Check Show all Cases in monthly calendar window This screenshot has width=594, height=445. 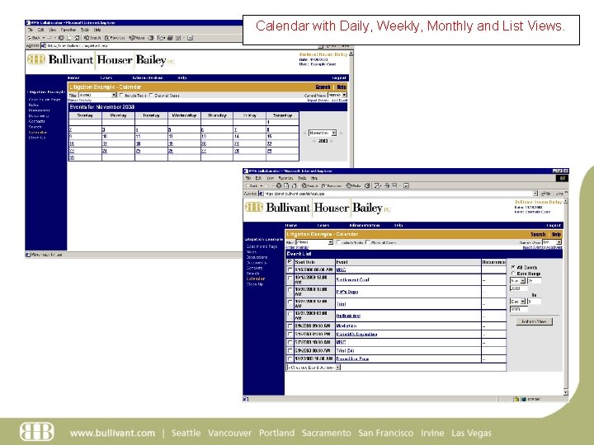[x=151, y=96]
